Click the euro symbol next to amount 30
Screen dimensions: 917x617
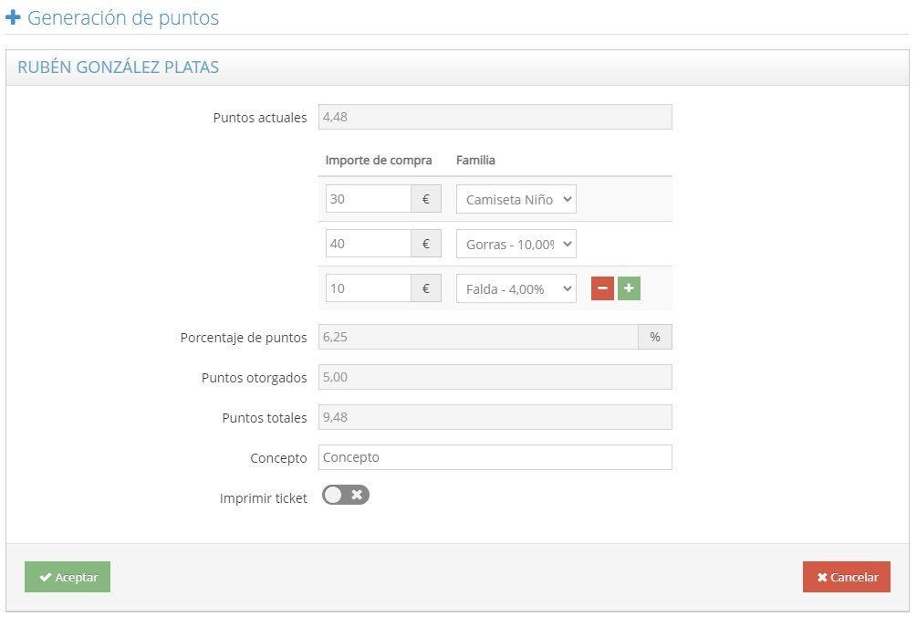tap(426, 199)
